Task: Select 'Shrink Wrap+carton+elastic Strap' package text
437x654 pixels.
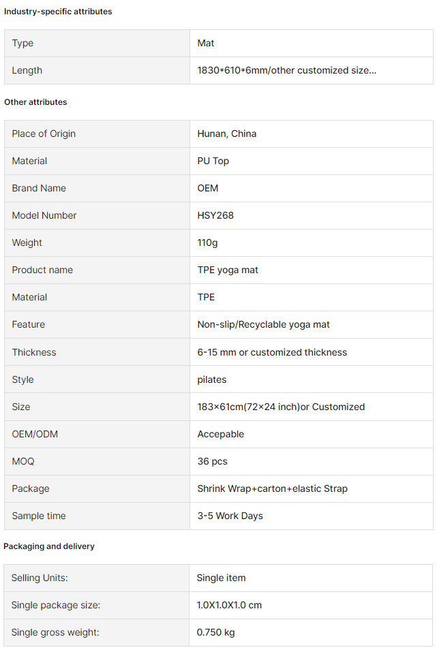Action: [272, 489]
